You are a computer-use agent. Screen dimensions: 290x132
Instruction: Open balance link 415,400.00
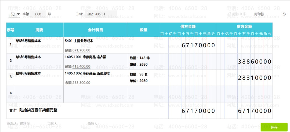[x=81, y=66]
